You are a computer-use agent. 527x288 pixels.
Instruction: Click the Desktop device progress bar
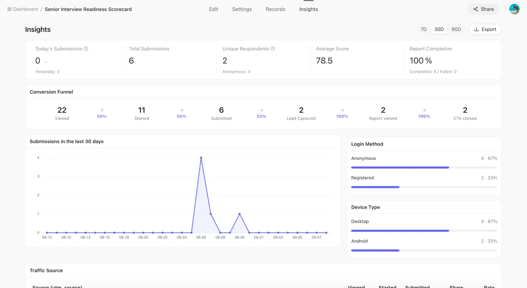(424, 231)
